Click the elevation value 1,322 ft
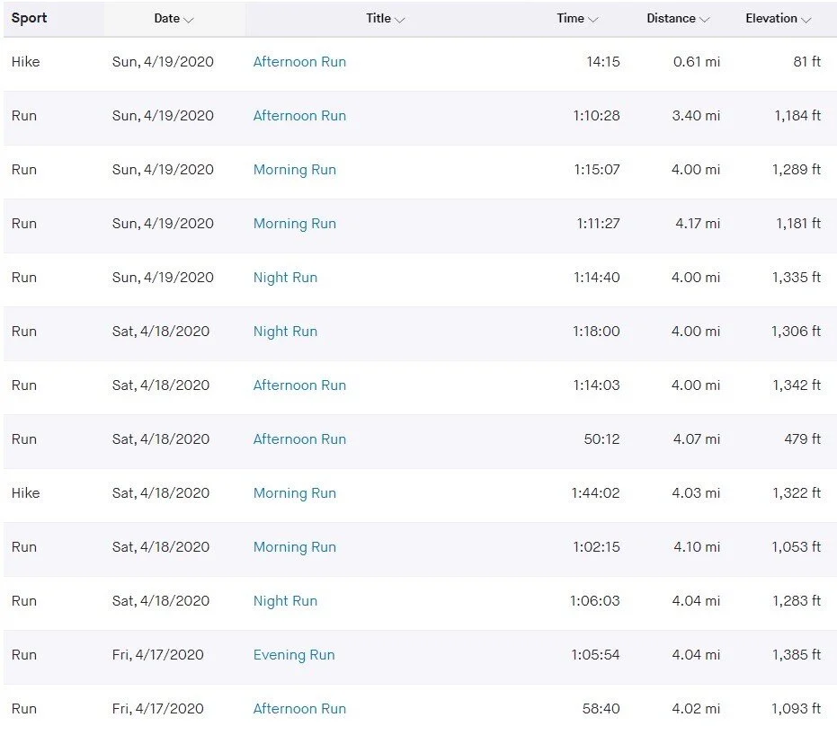 click(797, 492)
